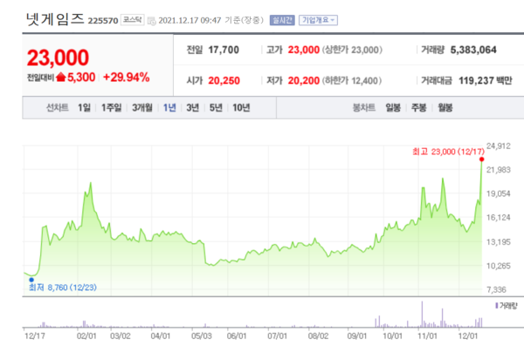524x352 pixels.
Task: Open the 일봉 candlestick chart
Action: (x=393, y=108)
